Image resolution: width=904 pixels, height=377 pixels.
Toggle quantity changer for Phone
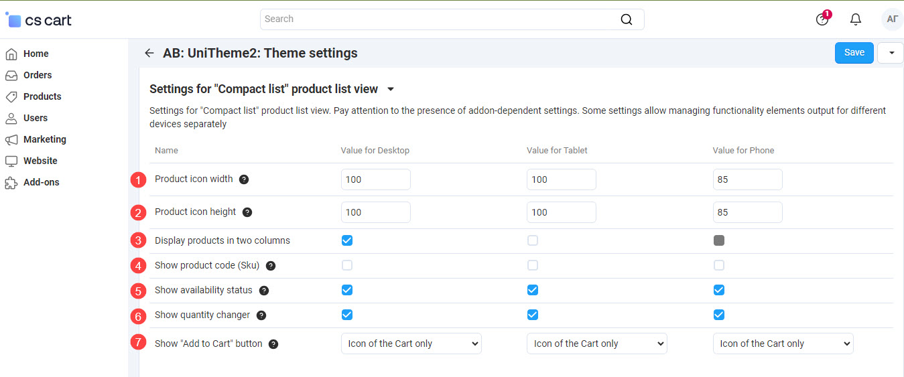pyautogui.click(x=719, y=315)
